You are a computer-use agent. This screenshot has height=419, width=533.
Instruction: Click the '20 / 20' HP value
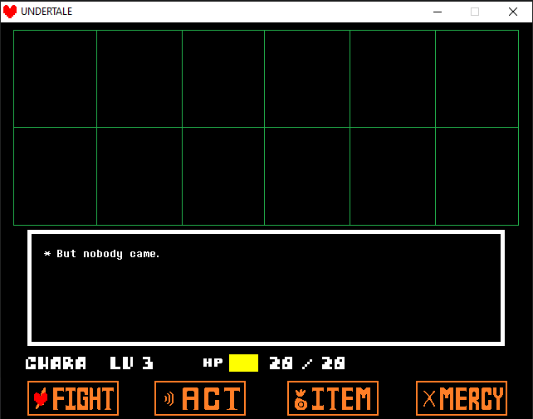pos(307,363)
